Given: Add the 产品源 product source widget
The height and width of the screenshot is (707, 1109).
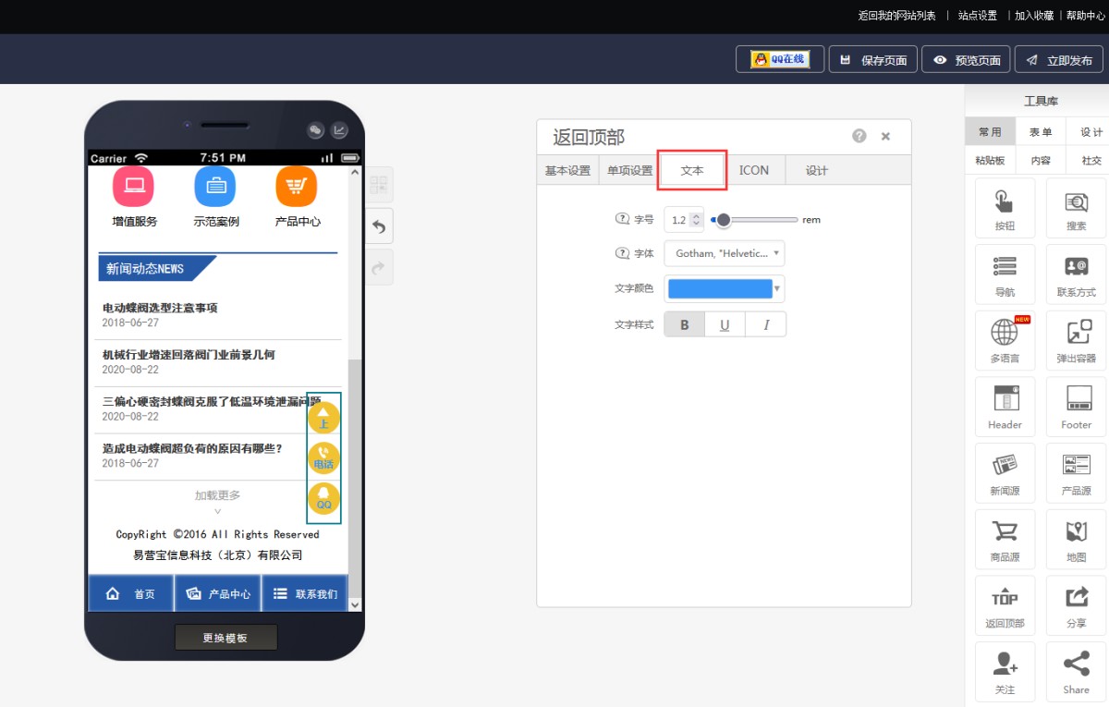Looking at the screenshot, I should [1076, 473].
